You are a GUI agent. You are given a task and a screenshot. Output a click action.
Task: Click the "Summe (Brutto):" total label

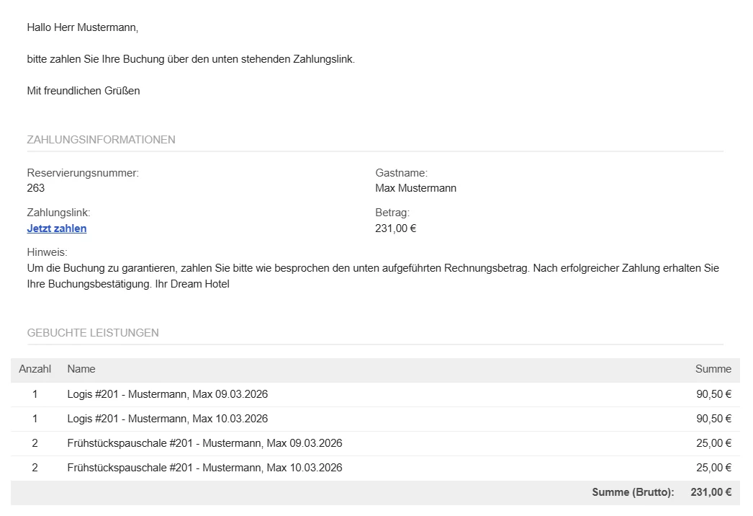pyautogui.click(x=633, y=492)
